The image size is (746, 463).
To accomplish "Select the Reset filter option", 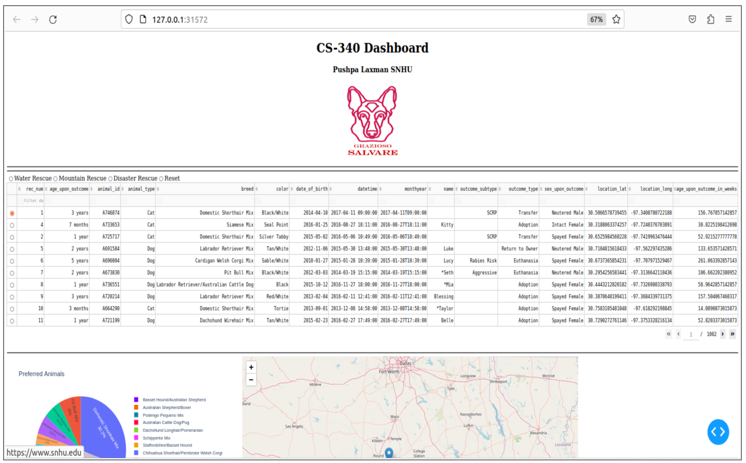I will pos(161,179).
